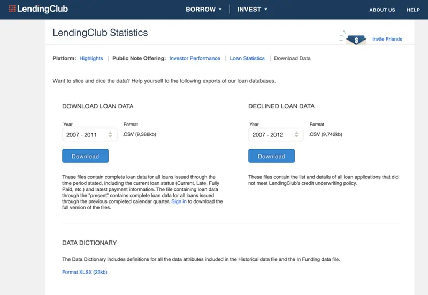Download the loan data file
This screenshot has width=428, height=295.
[85, 156]
